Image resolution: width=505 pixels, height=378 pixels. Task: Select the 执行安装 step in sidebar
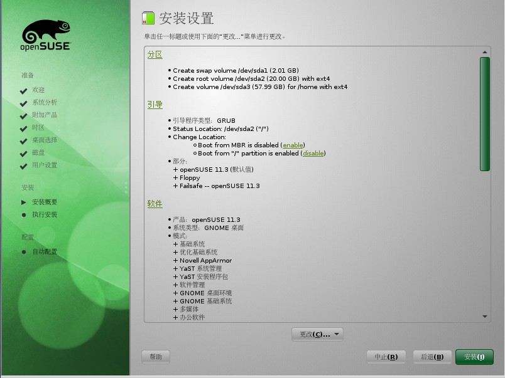coord(45,215)
